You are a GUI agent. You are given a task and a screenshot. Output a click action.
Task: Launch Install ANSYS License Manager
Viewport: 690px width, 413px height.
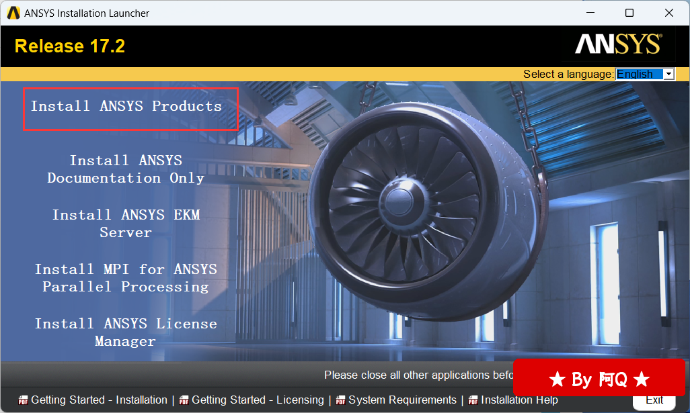(126, 332)
